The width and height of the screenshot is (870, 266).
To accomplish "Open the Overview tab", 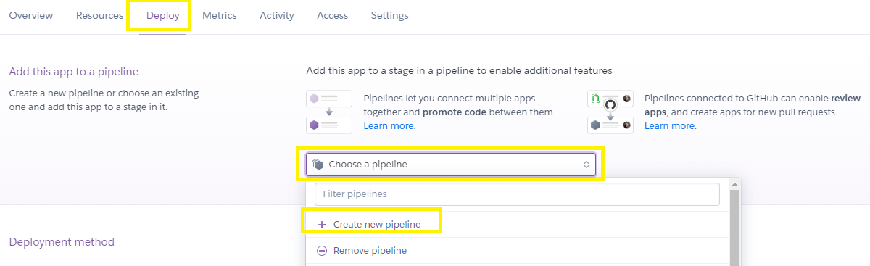I will tap(30, 15).
